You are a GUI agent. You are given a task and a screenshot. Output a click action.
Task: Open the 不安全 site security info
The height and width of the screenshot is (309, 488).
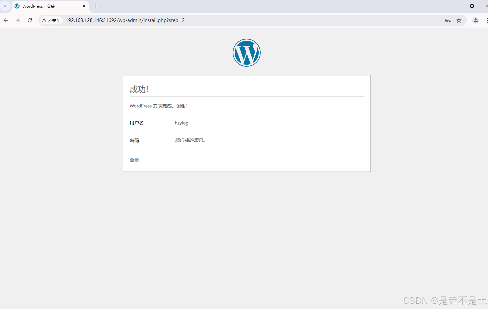51,20
